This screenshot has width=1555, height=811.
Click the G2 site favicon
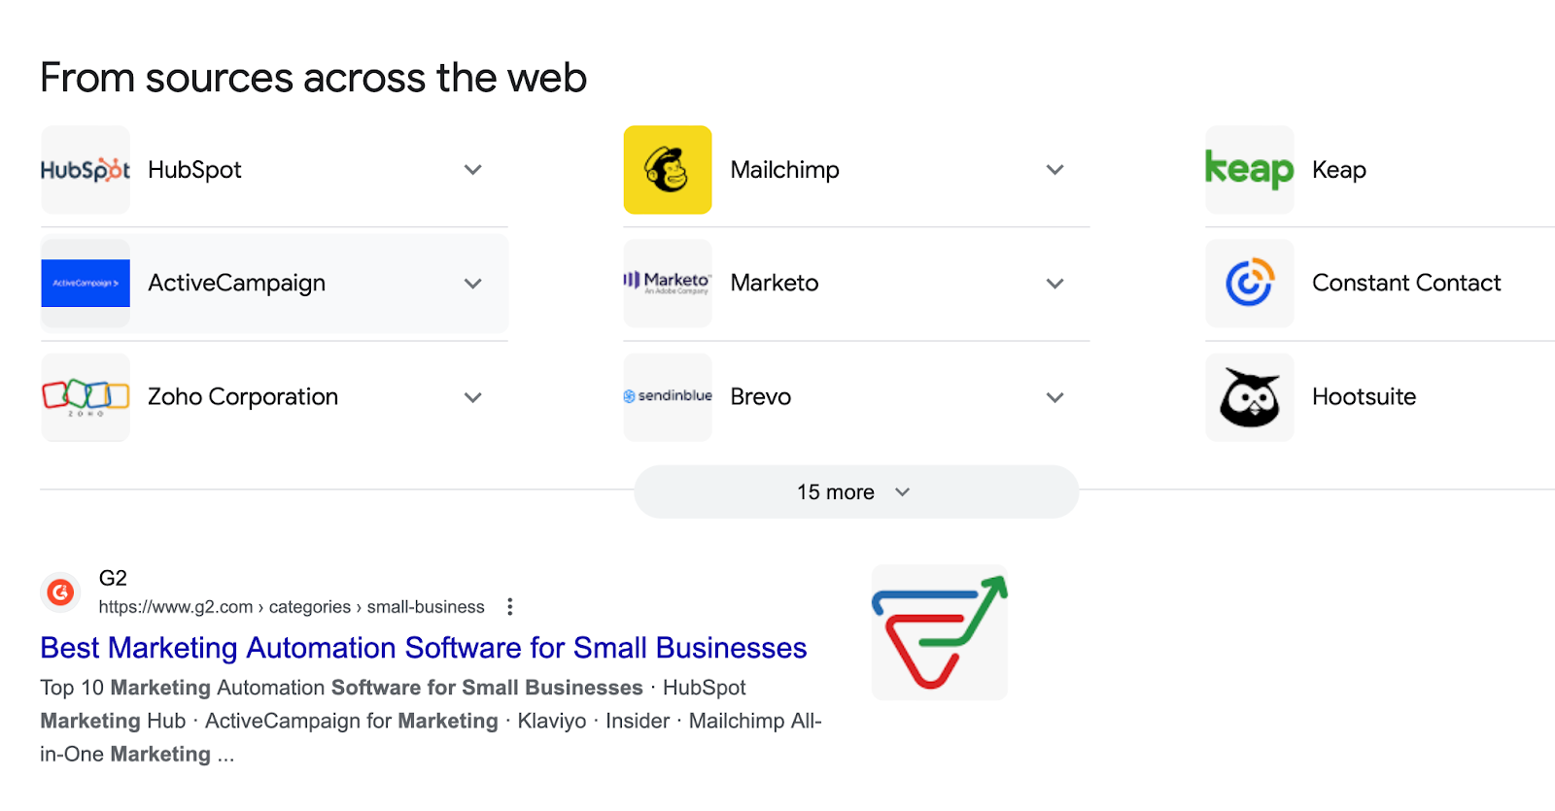coord(61,591)
